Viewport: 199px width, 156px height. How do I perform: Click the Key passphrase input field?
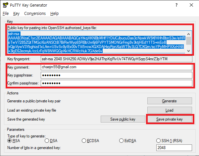(x=116, y=75)
